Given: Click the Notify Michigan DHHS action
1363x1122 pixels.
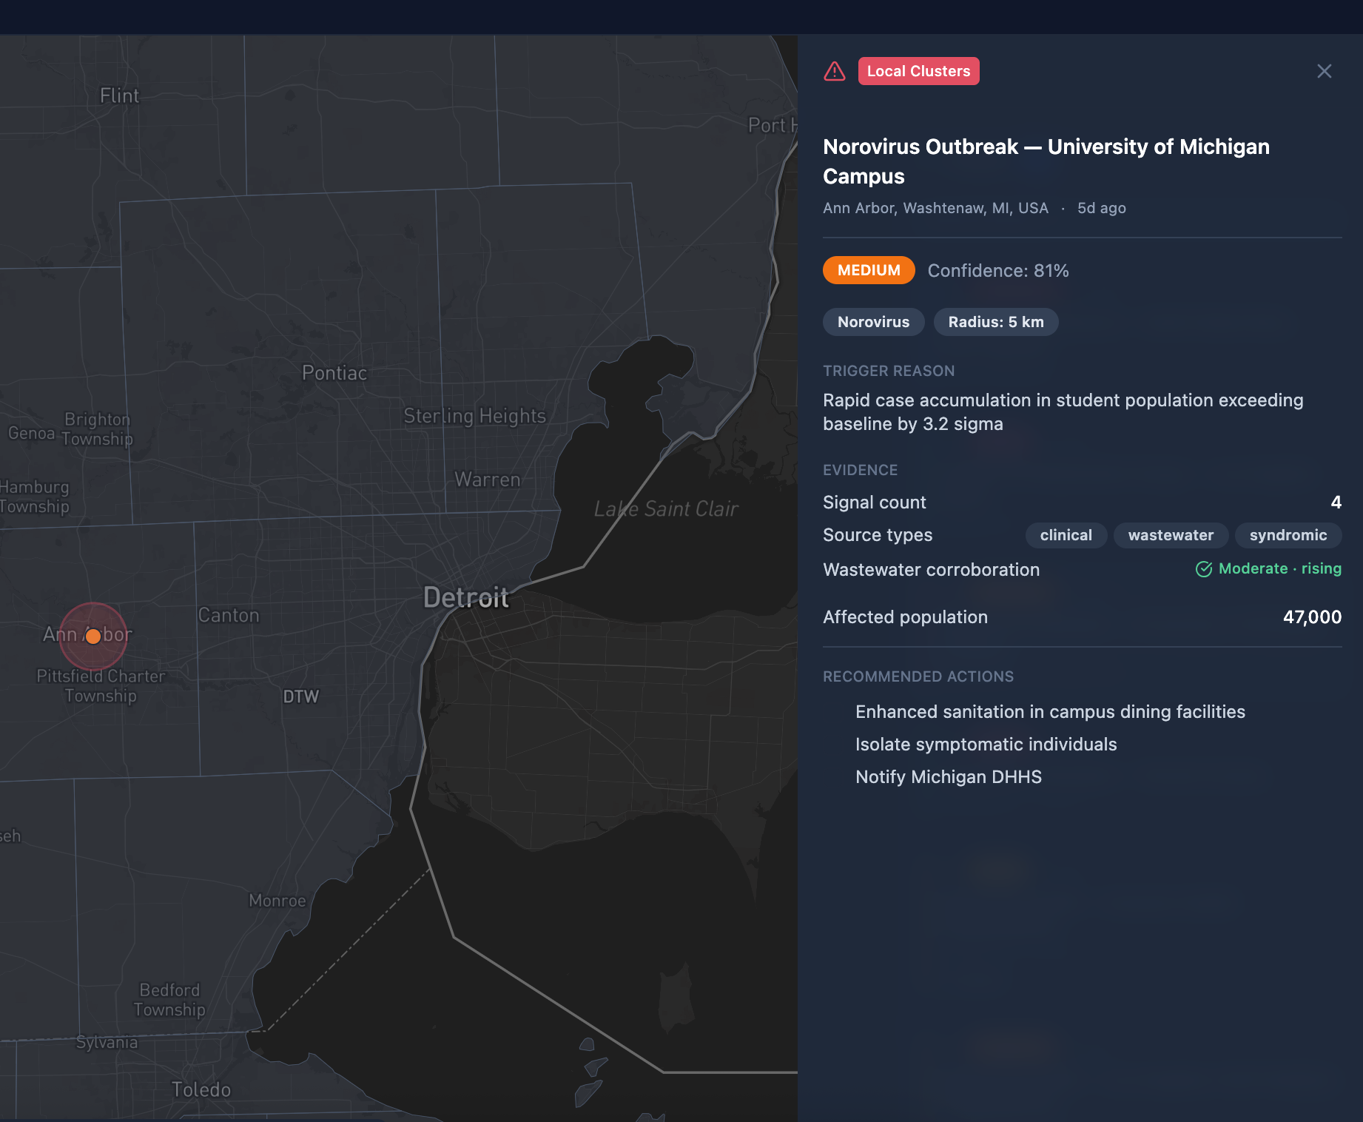Looking at the screenshot, I should 948,776.
